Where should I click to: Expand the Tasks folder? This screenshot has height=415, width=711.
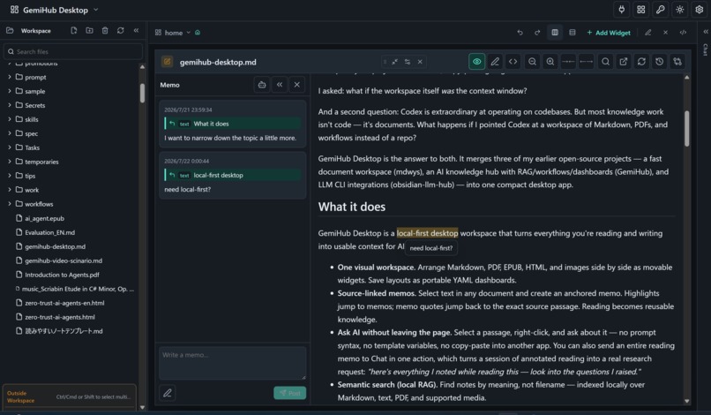pos(10,147)
